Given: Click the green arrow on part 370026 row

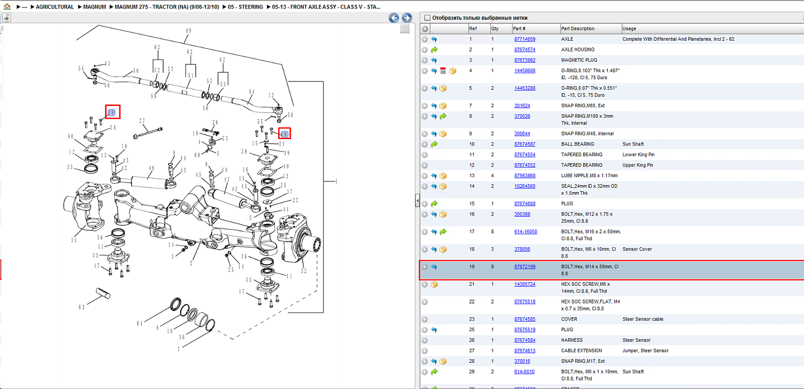Looking at the screenshot, I should (443, 116).
